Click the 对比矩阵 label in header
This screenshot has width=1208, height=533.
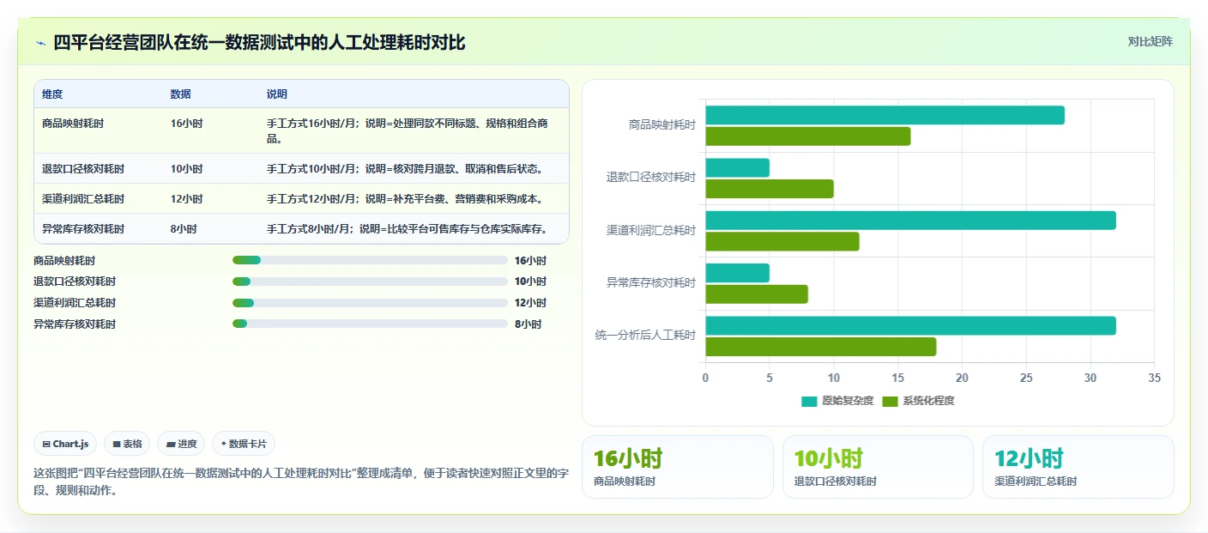coord(1150,41)
